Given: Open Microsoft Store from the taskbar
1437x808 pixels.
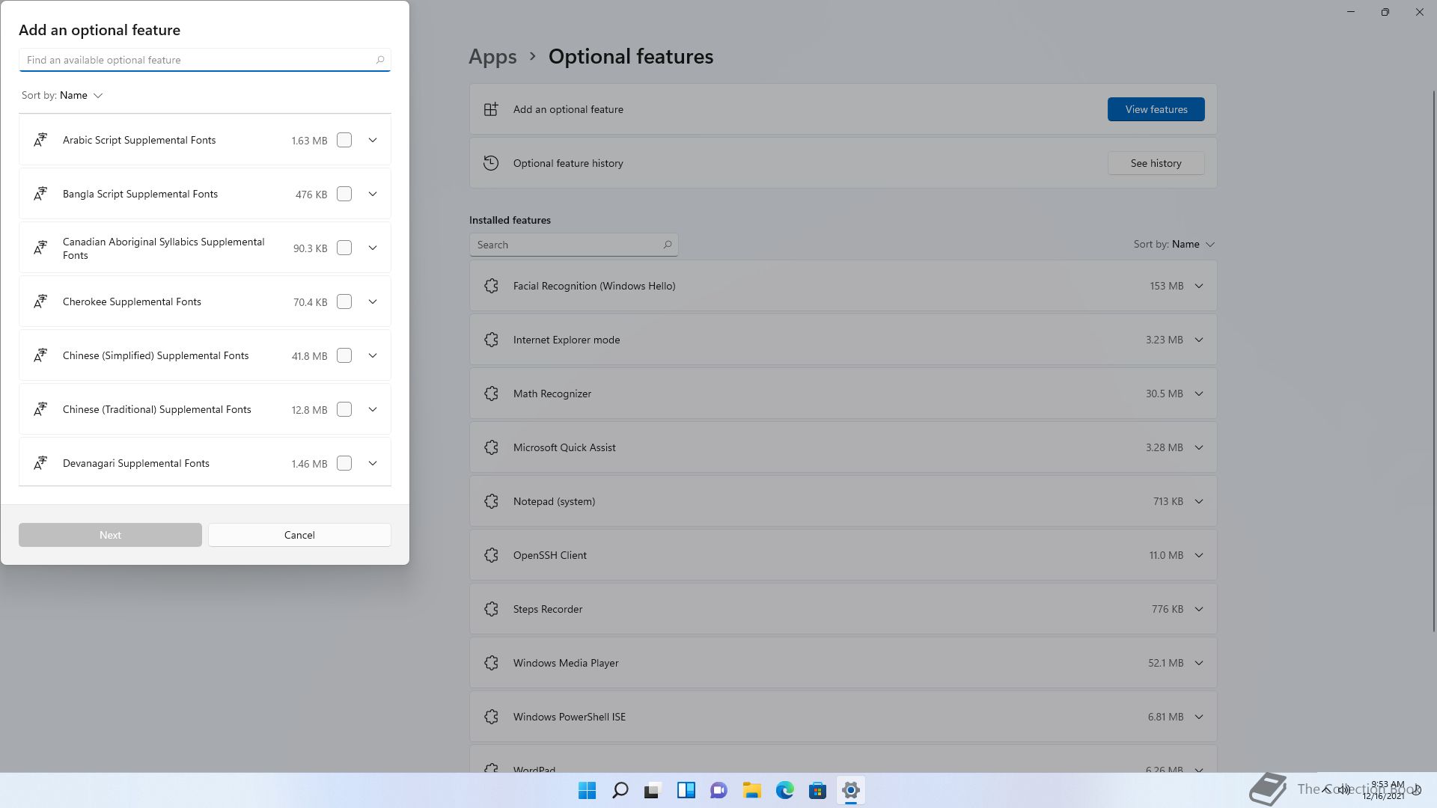Looking at the screenshot, I should tap(817, 790).
